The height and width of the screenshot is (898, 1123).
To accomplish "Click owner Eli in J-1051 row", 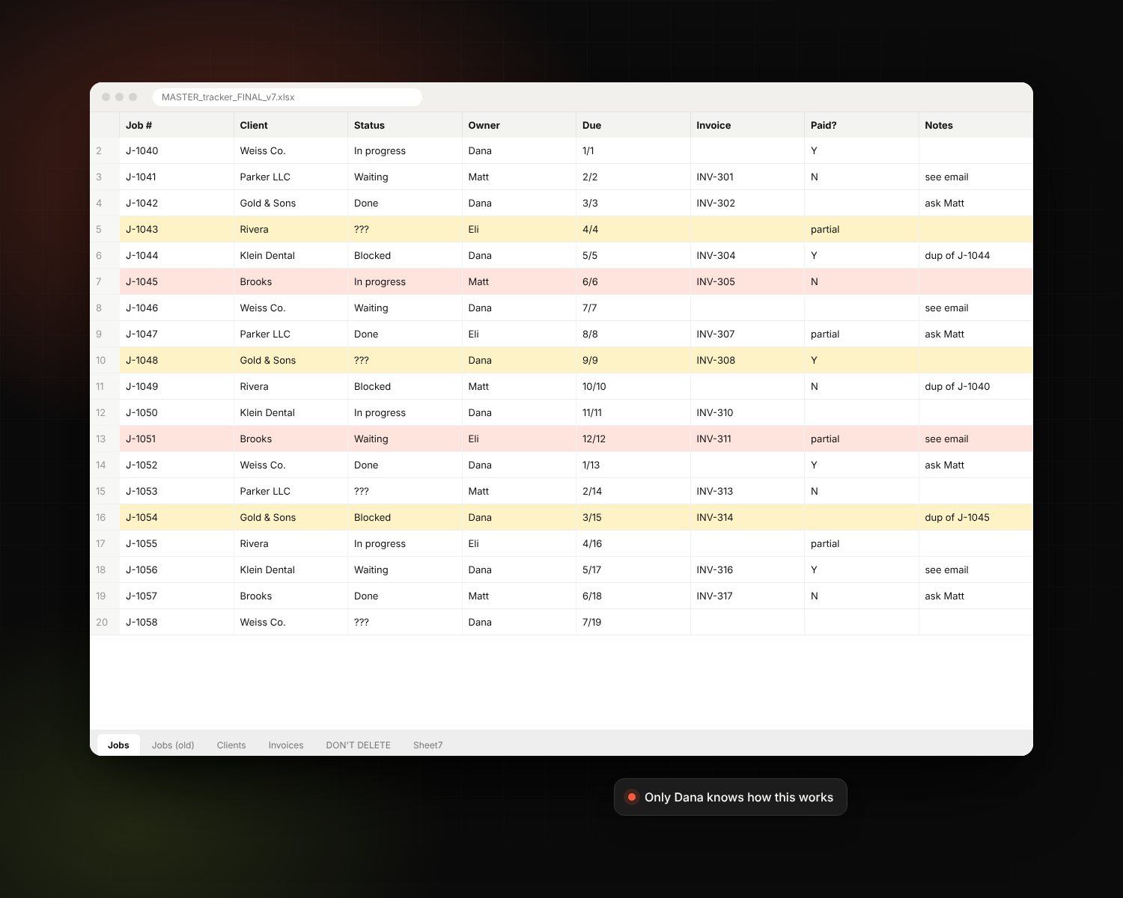I will point(519,439).
